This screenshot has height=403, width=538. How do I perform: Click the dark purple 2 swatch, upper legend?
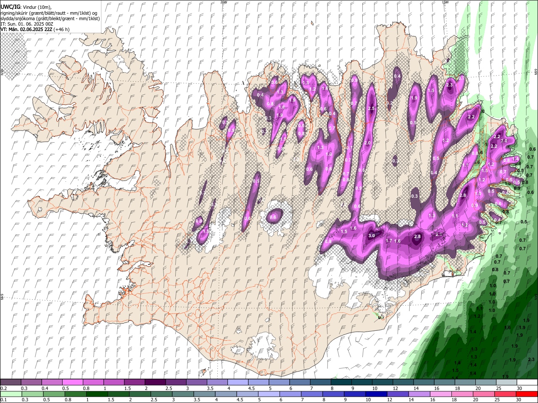pos(155,382)
